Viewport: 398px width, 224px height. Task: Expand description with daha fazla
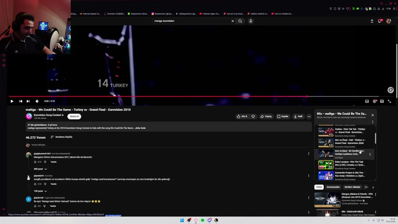pos(140,128)
